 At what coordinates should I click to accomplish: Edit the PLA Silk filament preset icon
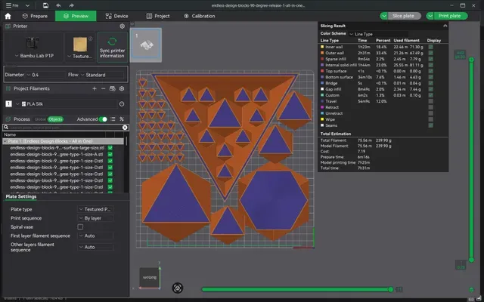coord(122,104)
